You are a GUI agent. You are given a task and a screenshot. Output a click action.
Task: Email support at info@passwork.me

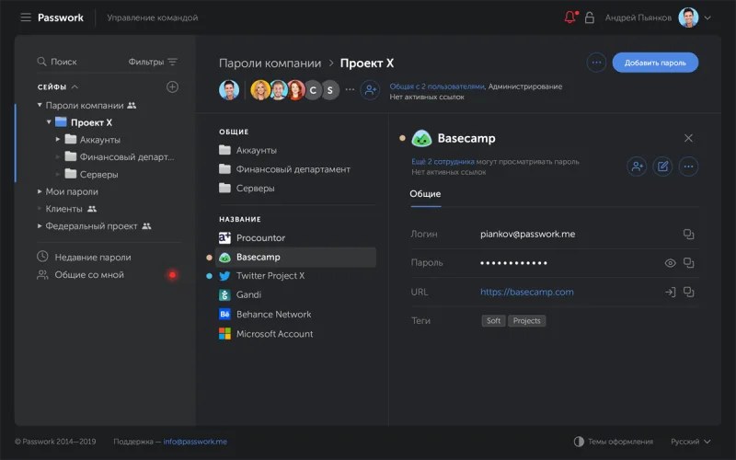pyautogui.click(x=195, y=442)
